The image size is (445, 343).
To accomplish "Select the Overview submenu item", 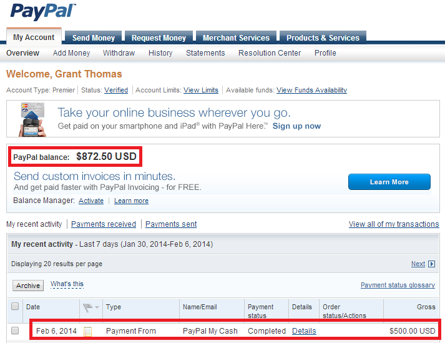I will point(22,53).
